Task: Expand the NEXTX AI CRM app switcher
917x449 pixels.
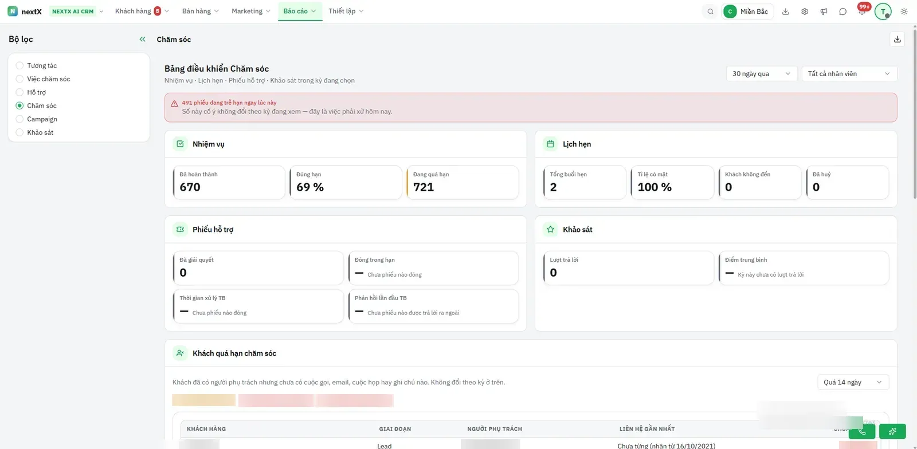Action: tap(77, 11)
